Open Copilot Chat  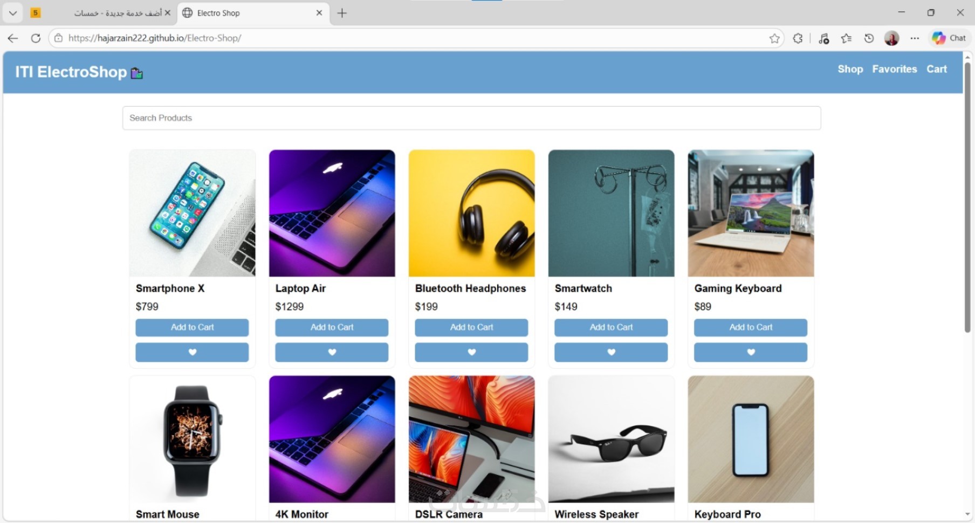tap(949, 38)
